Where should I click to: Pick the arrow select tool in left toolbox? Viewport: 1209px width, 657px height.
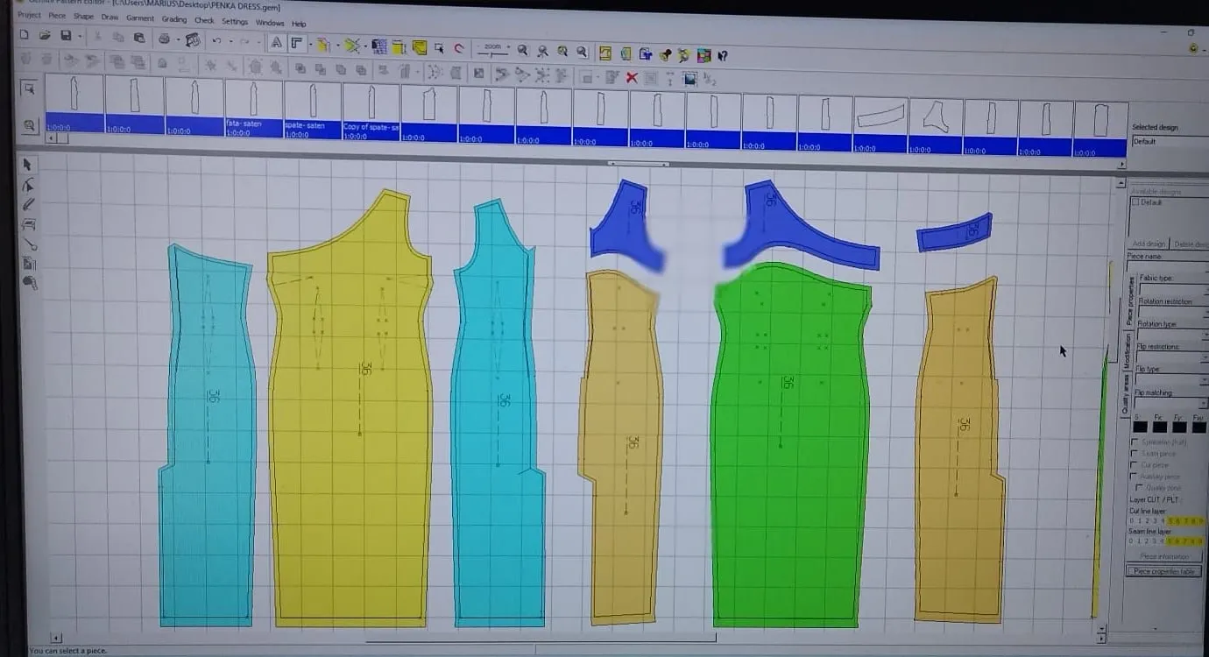pyautogui.click(x=27, y=164)
